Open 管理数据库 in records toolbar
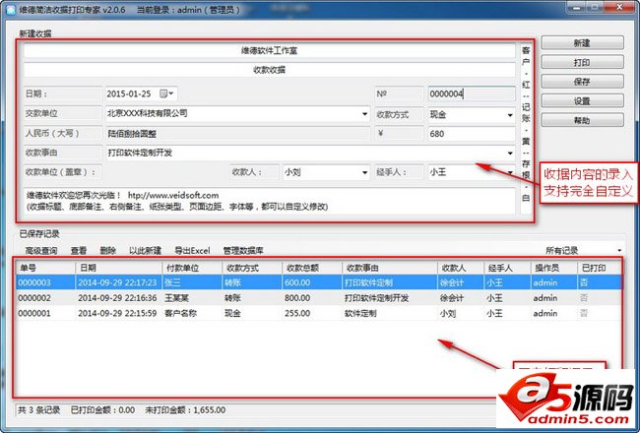The height and width of the screenshot is (433, 640). tap(243, 251)
